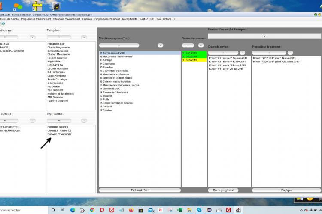Open the TVA menu
The image size is (322, 214).
point(158,19)
